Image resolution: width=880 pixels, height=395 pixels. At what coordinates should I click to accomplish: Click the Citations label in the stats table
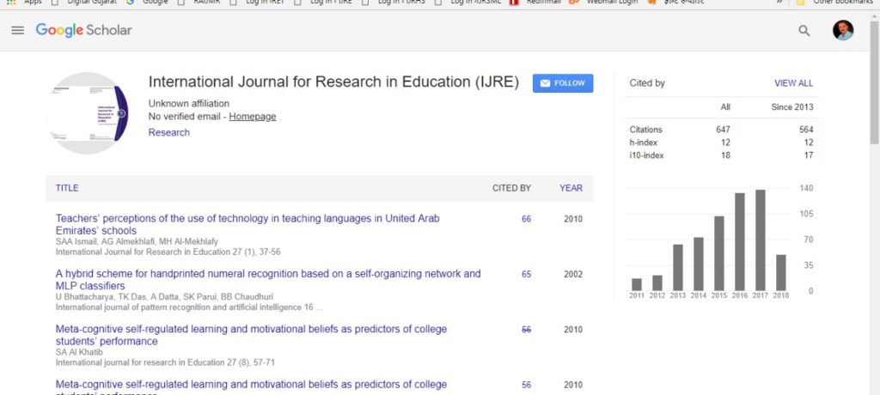coord(645,130)
